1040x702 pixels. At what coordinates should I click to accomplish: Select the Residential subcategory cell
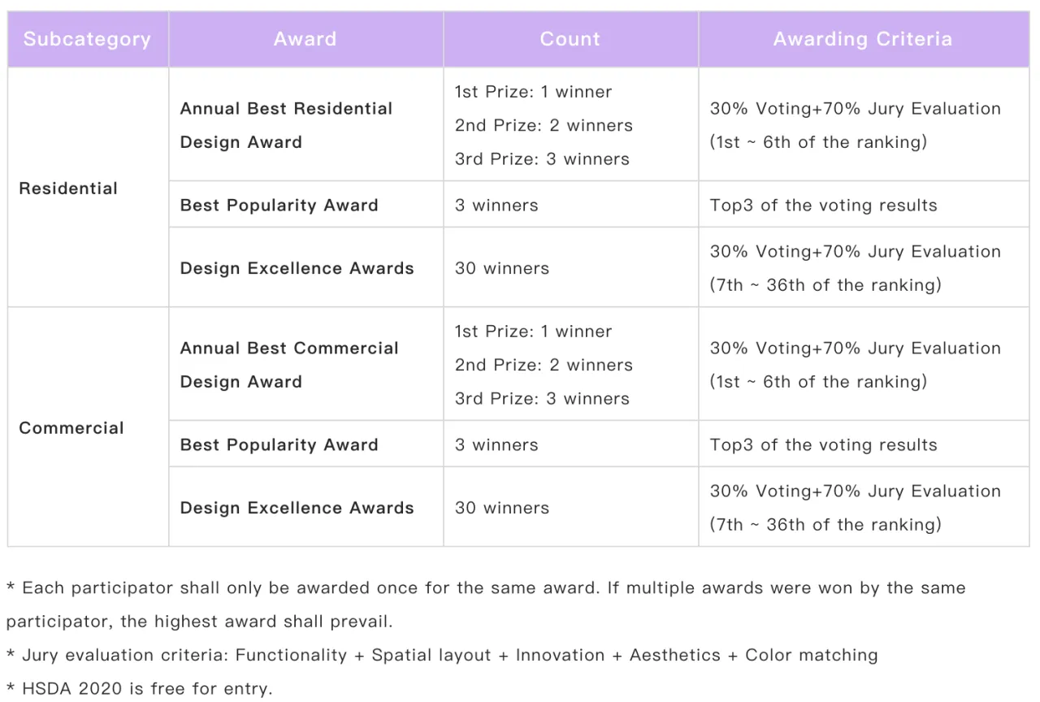pyautogui.click(x=68, y=188)
